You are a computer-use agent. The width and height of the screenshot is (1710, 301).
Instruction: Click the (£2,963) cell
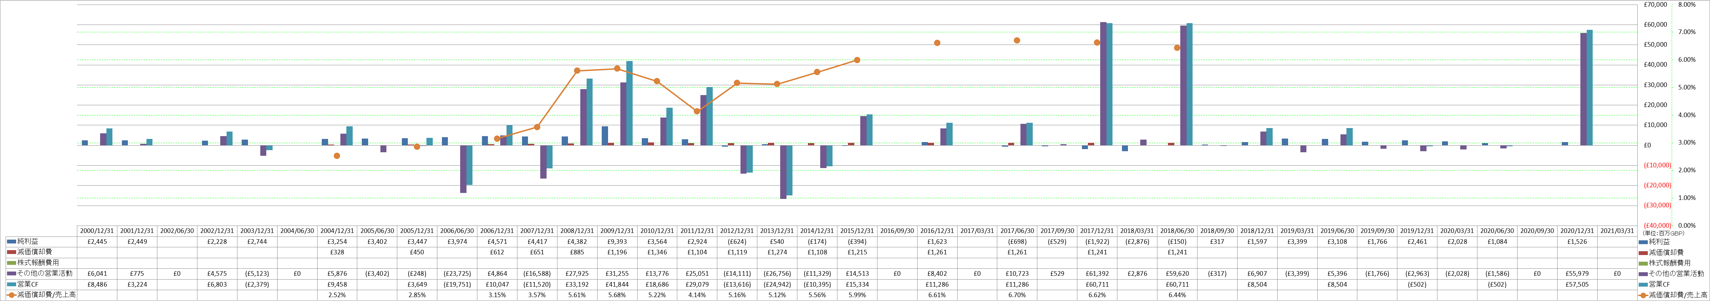(1417, 274)
